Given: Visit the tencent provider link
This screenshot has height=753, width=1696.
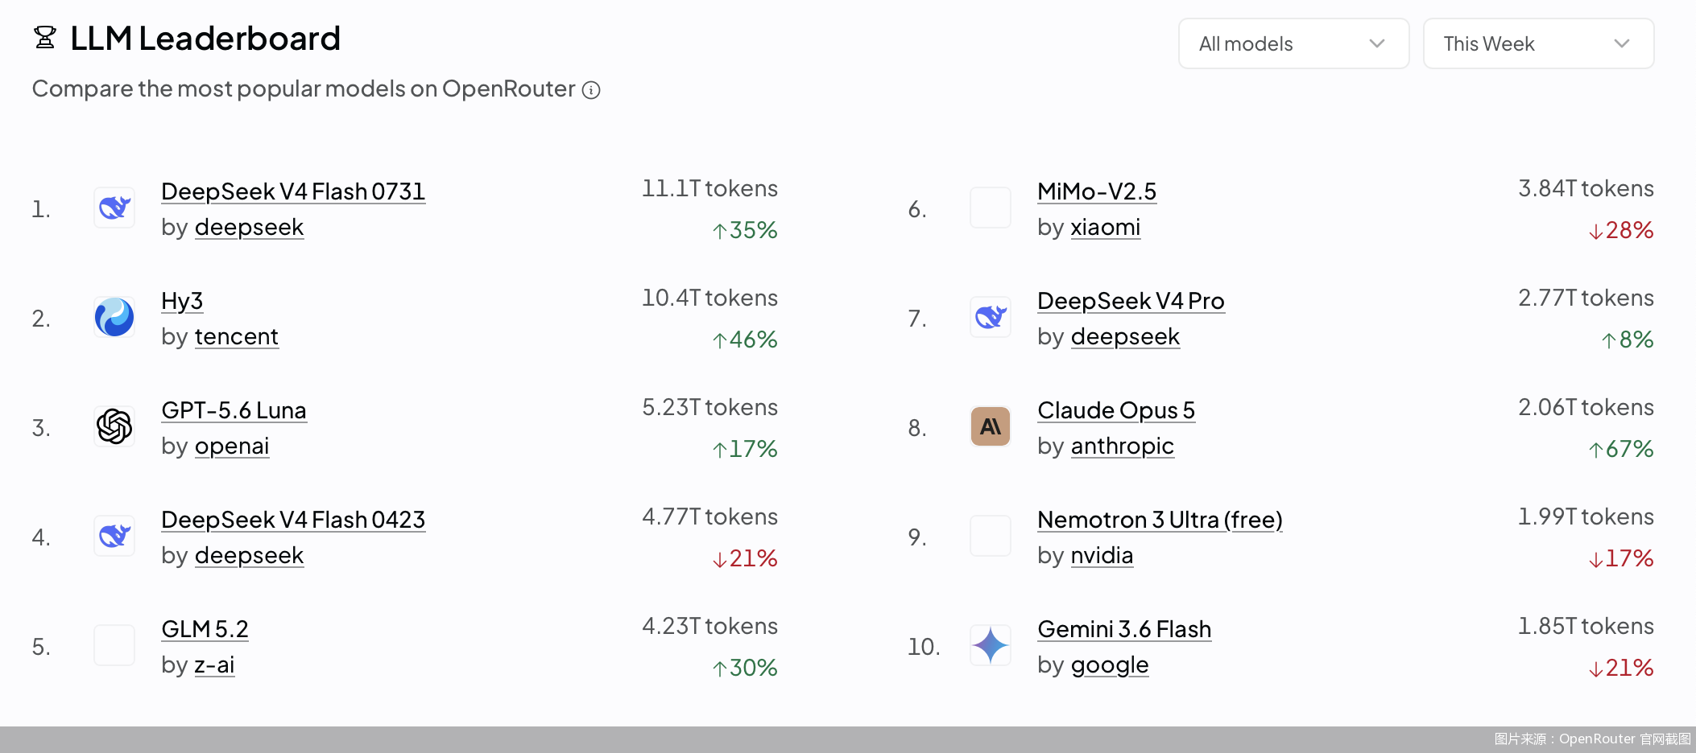Looking at the screenshot, I should 236,337.
